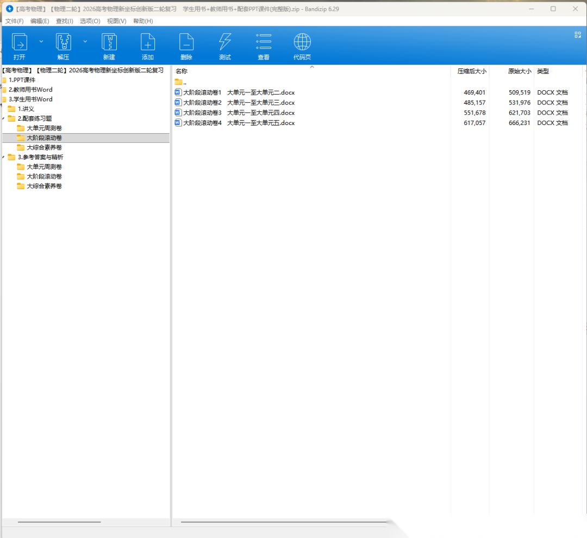Click the view mode grid icon at top right

578,35
